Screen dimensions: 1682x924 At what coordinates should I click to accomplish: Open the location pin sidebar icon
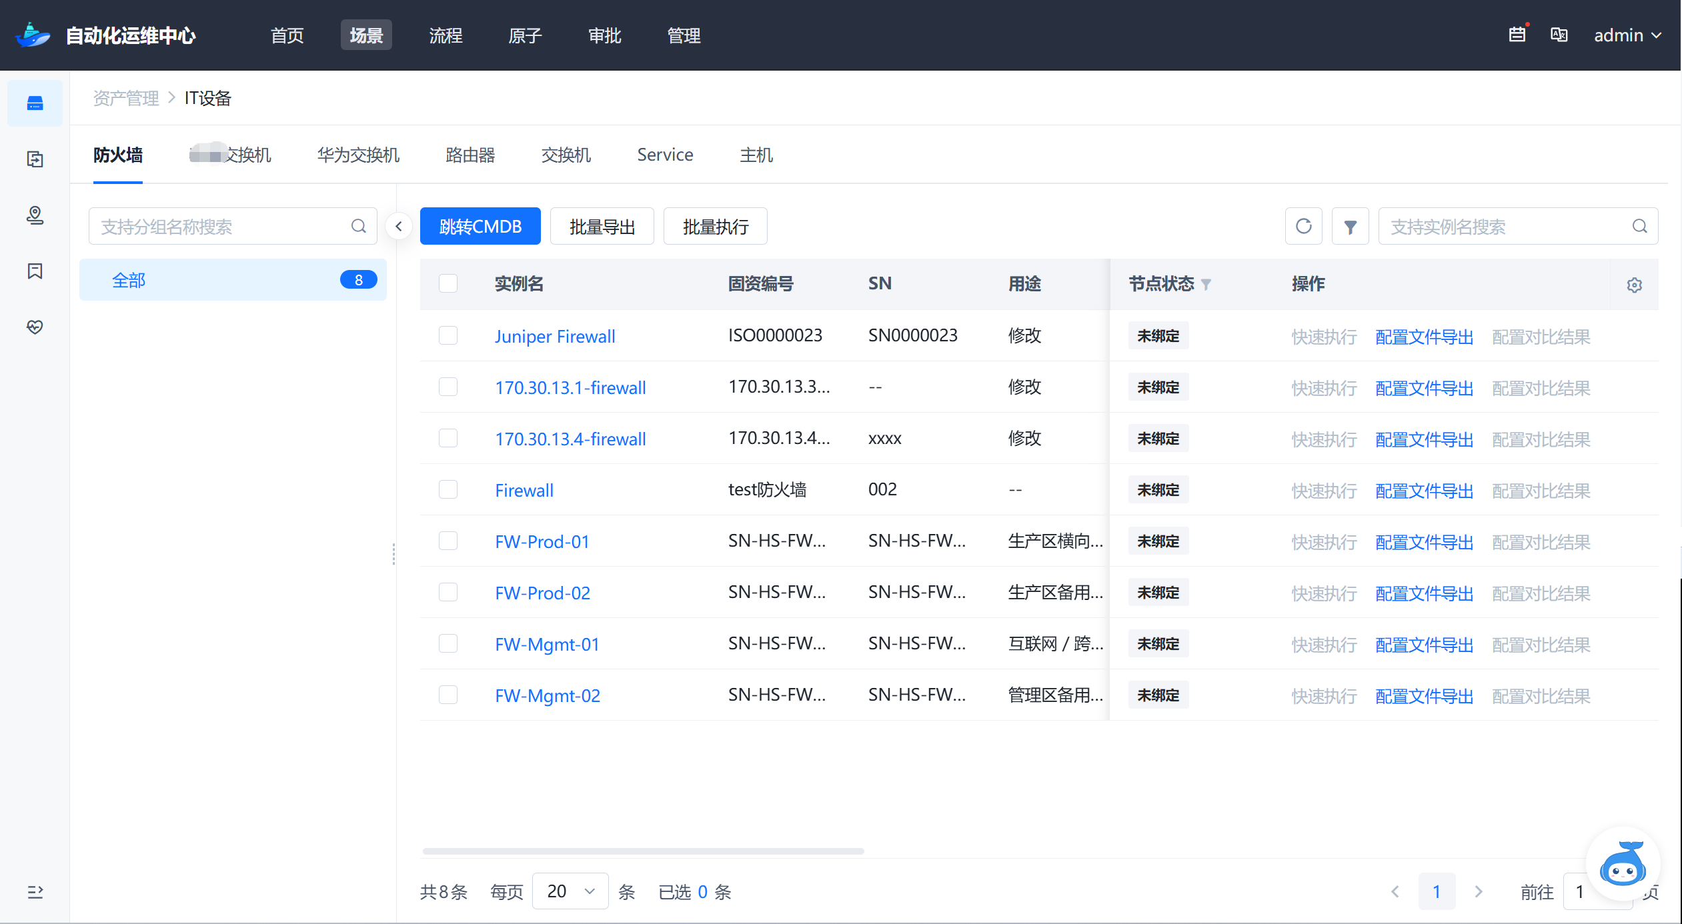click(35, 215)
